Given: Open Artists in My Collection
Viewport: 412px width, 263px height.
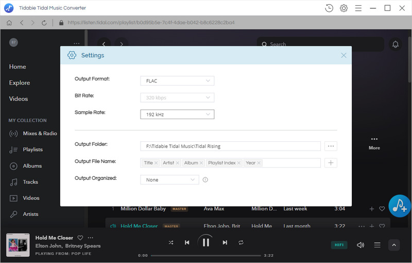Looking at the screenshot, I should coord(24,214).
